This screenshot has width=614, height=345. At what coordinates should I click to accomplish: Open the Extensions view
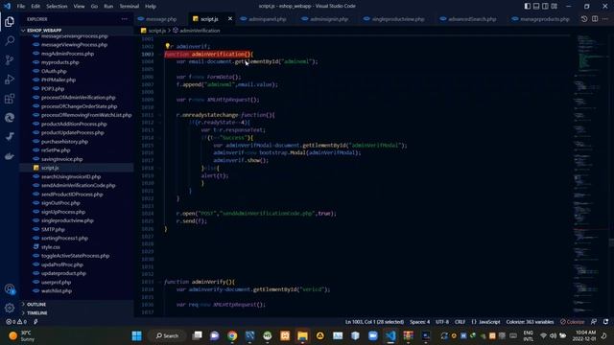coord(10,99)
